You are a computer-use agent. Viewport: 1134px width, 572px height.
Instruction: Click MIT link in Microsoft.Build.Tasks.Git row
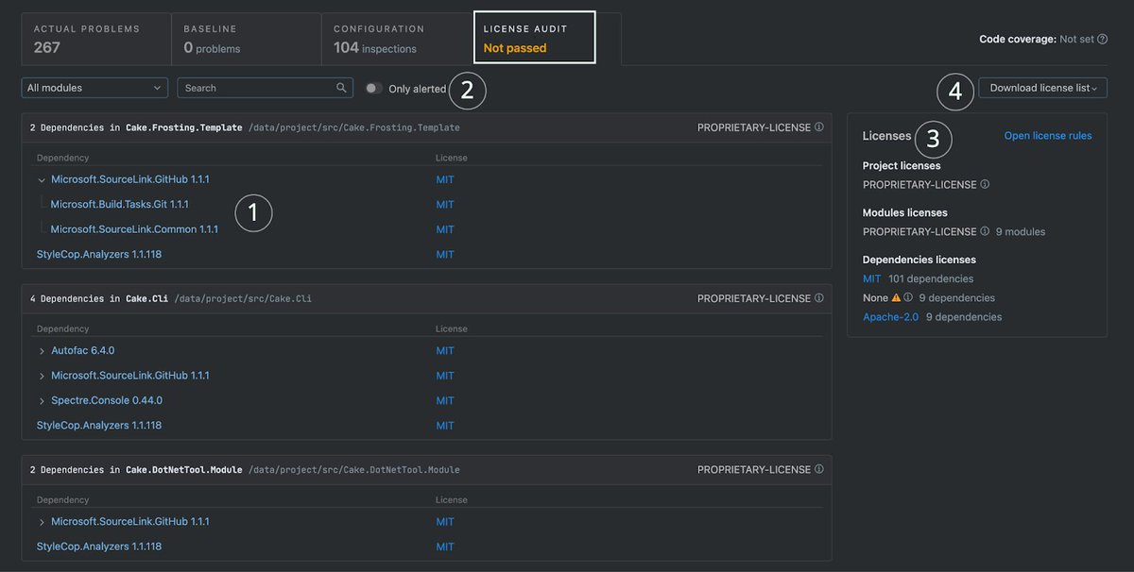pyautogui.click(x=445, y=204)
